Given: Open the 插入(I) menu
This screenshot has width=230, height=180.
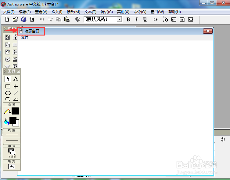Looking at the screenshot, I should 57,12.
